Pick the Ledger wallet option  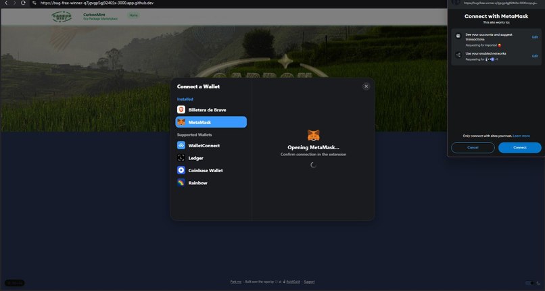click(x=211, y=158)
